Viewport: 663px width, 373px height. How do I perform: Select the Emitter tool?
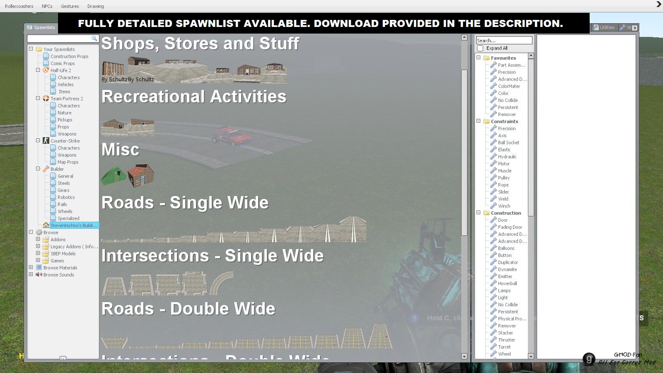505,276
